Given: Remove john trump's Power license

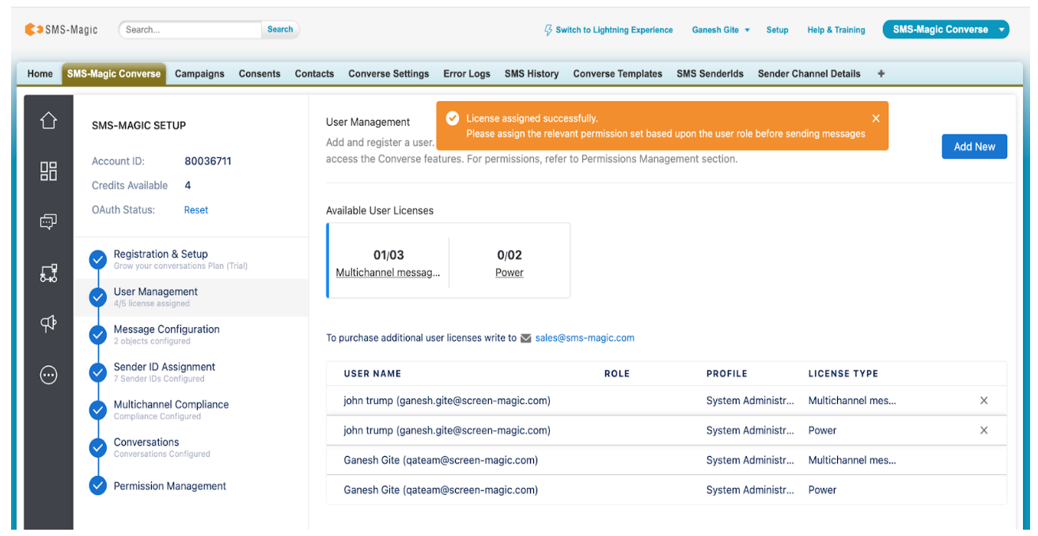Looking at the screenshot, I should click(984, 431).
